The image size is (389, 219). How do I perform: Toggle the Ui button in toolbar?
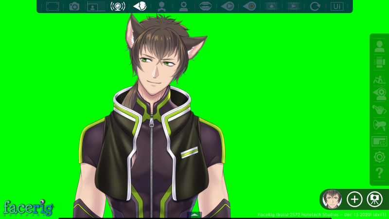pyautogui.click(x=337, y=6)
